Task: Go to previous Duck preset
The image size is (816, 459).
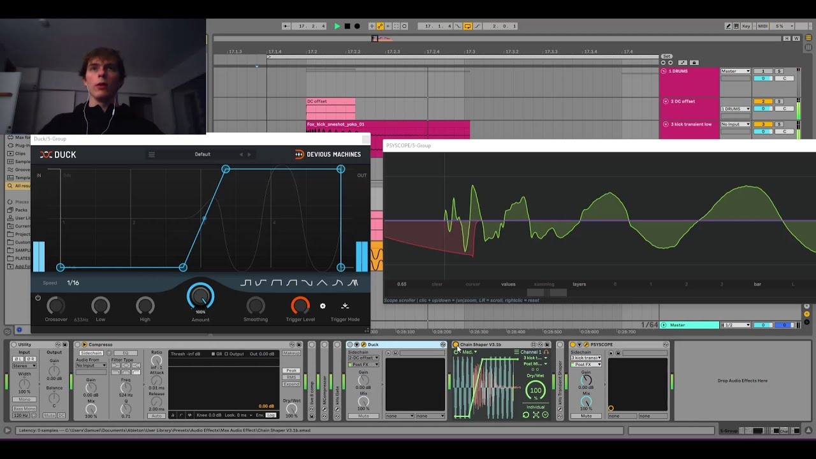Action: [x=241, y=154]
